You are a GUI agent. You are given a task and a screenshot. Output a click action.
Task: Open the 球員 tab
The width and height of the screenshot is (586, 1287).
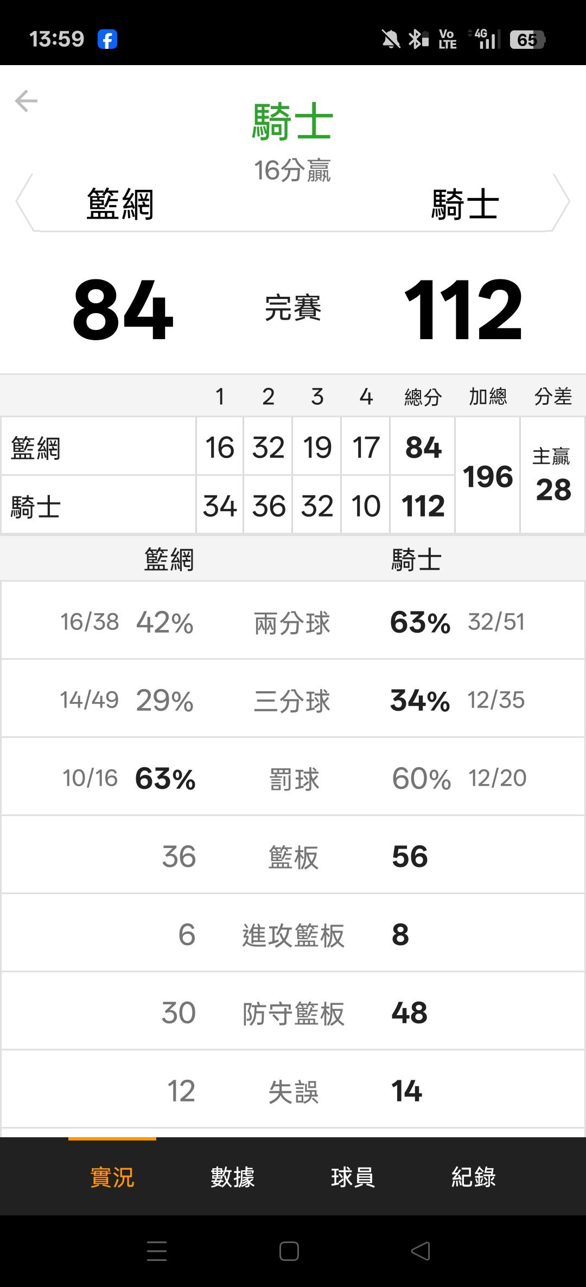353,1177
